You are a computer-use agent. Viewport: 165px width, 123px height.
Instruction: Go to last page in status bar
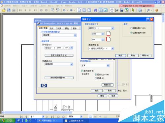[52, 117]
